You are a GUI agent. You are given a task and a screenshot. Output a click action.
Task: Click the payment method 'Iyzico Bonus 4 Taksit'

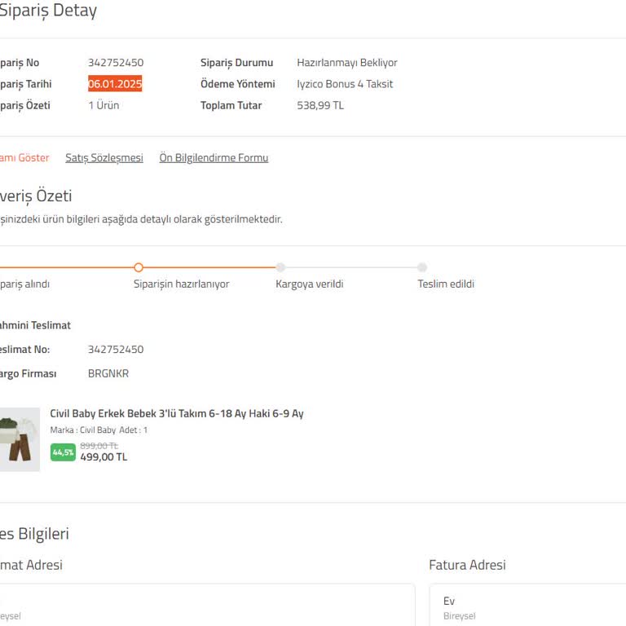pyautogui.click(x=345, y=84)
